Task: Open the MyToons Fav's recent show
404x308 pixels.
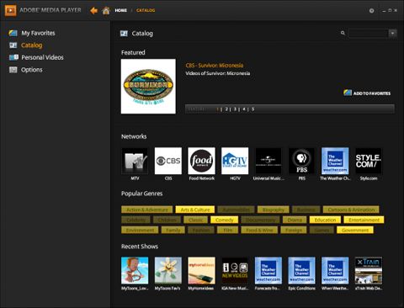Action: tap(168, 270)
